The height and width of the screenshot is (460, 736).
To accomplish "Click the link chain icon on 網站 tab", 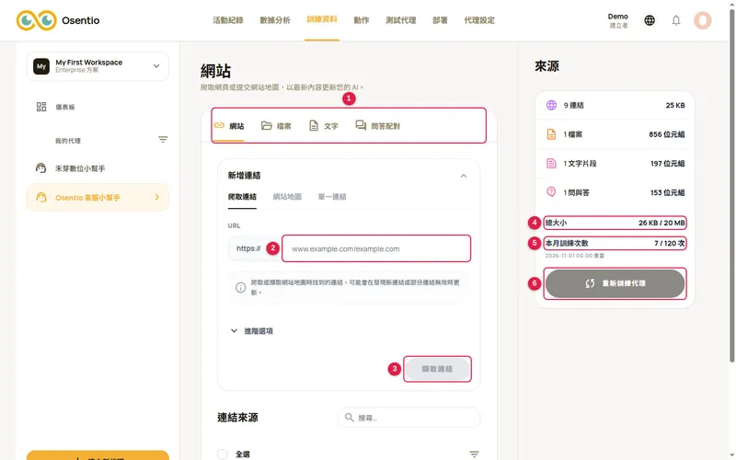I will click(219, 125).
